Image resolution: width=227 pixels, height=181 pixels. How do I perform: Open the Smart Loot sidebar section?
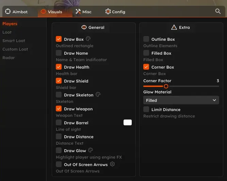point(14,41)
